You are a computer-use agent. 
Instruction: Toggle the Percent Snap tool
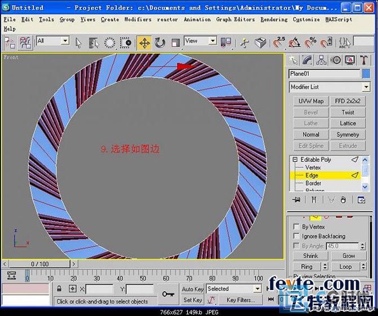coord(310,43)
